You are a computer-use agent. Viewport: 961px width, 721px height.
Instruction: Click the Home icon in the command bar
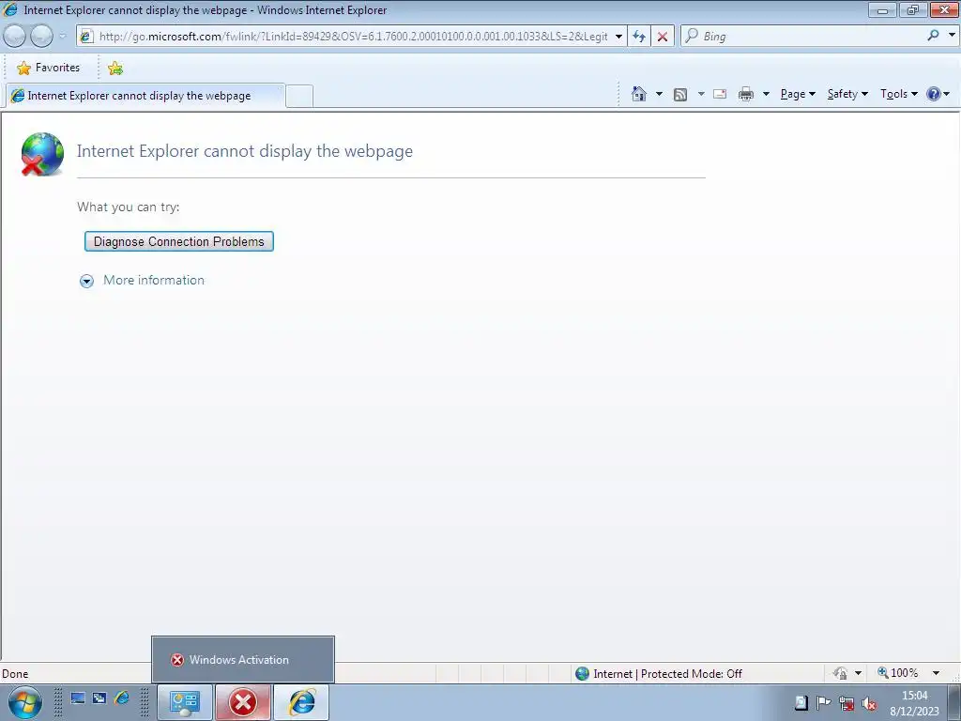point(638,94)
